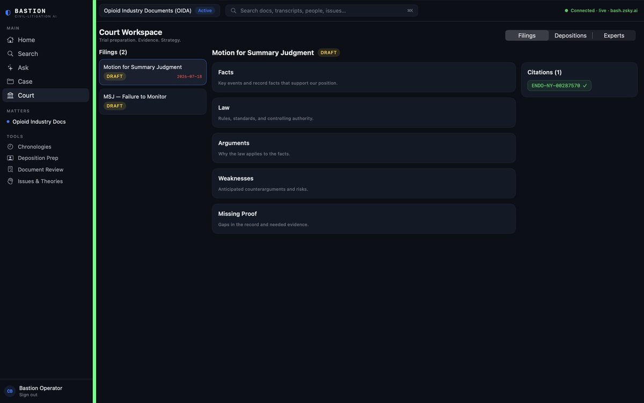644x403 pixels.
Task: Click the Home house icon
Action: pos(10,40)
